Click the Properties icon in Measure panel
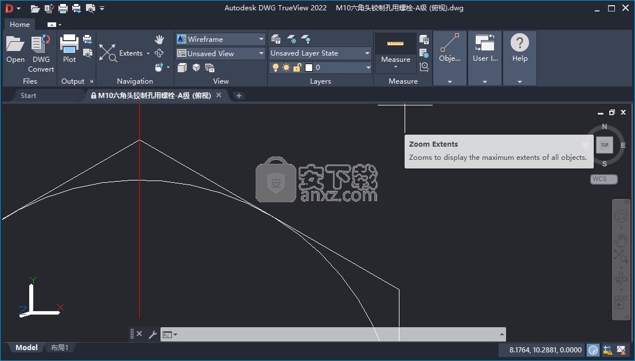 [424, 40]
